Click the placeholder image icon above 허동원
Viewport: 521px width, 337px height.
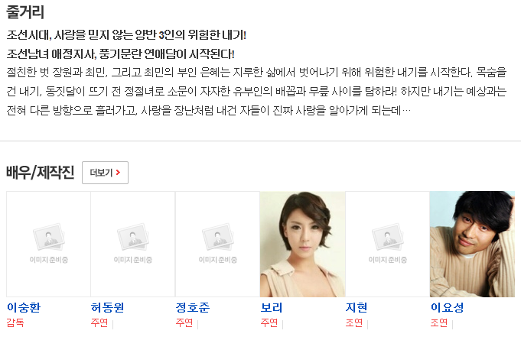[x=133, y=237]
